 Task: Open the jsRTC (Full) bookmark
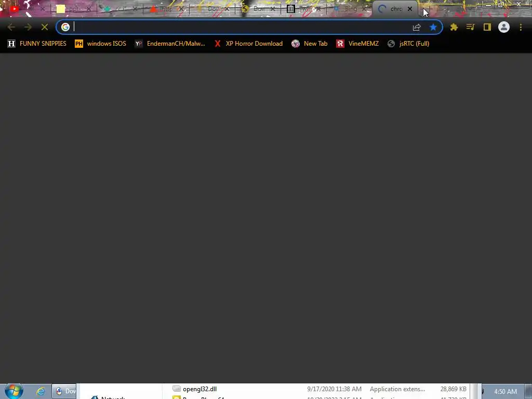point(408,44)
